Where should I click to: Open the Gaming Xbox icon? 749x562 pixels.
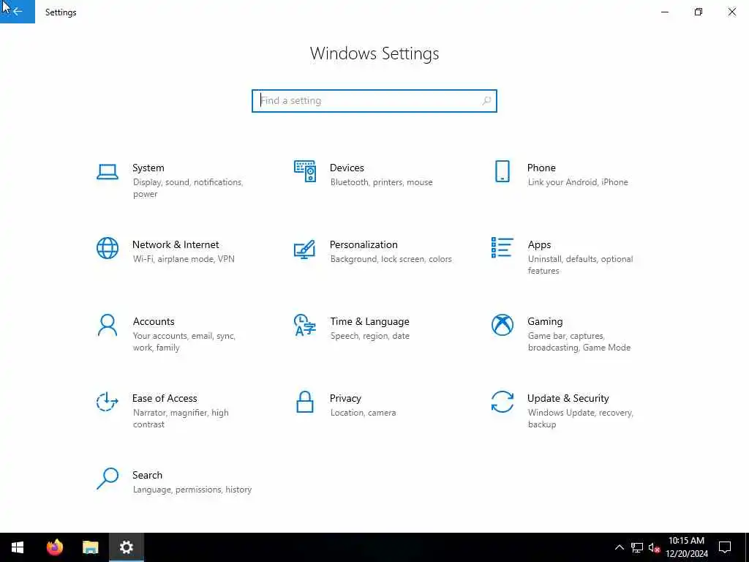click(x=502, y=325)
